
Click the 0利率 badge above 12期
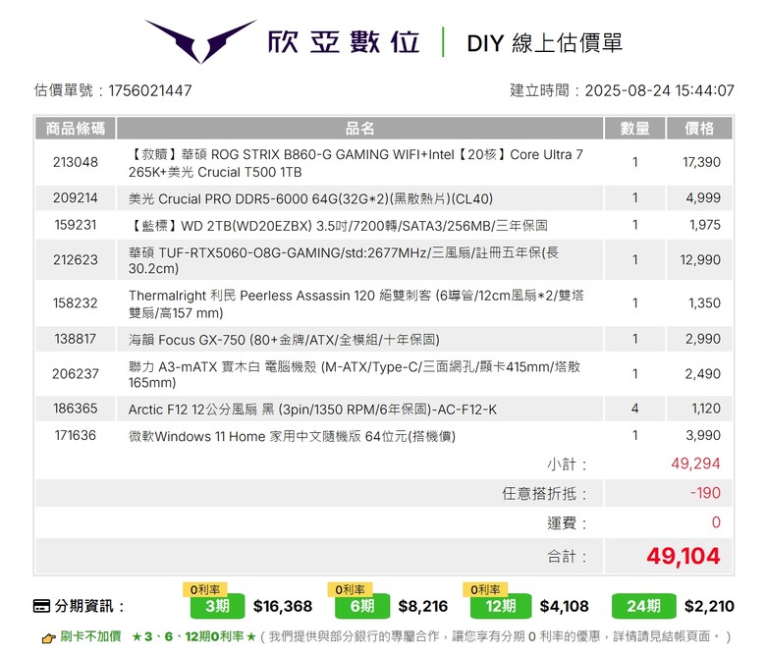pyautogui.click(x=485, y=589)
